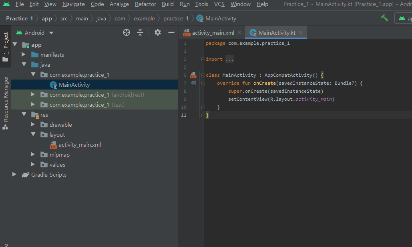Close the activity_main.xml tab

239,32
